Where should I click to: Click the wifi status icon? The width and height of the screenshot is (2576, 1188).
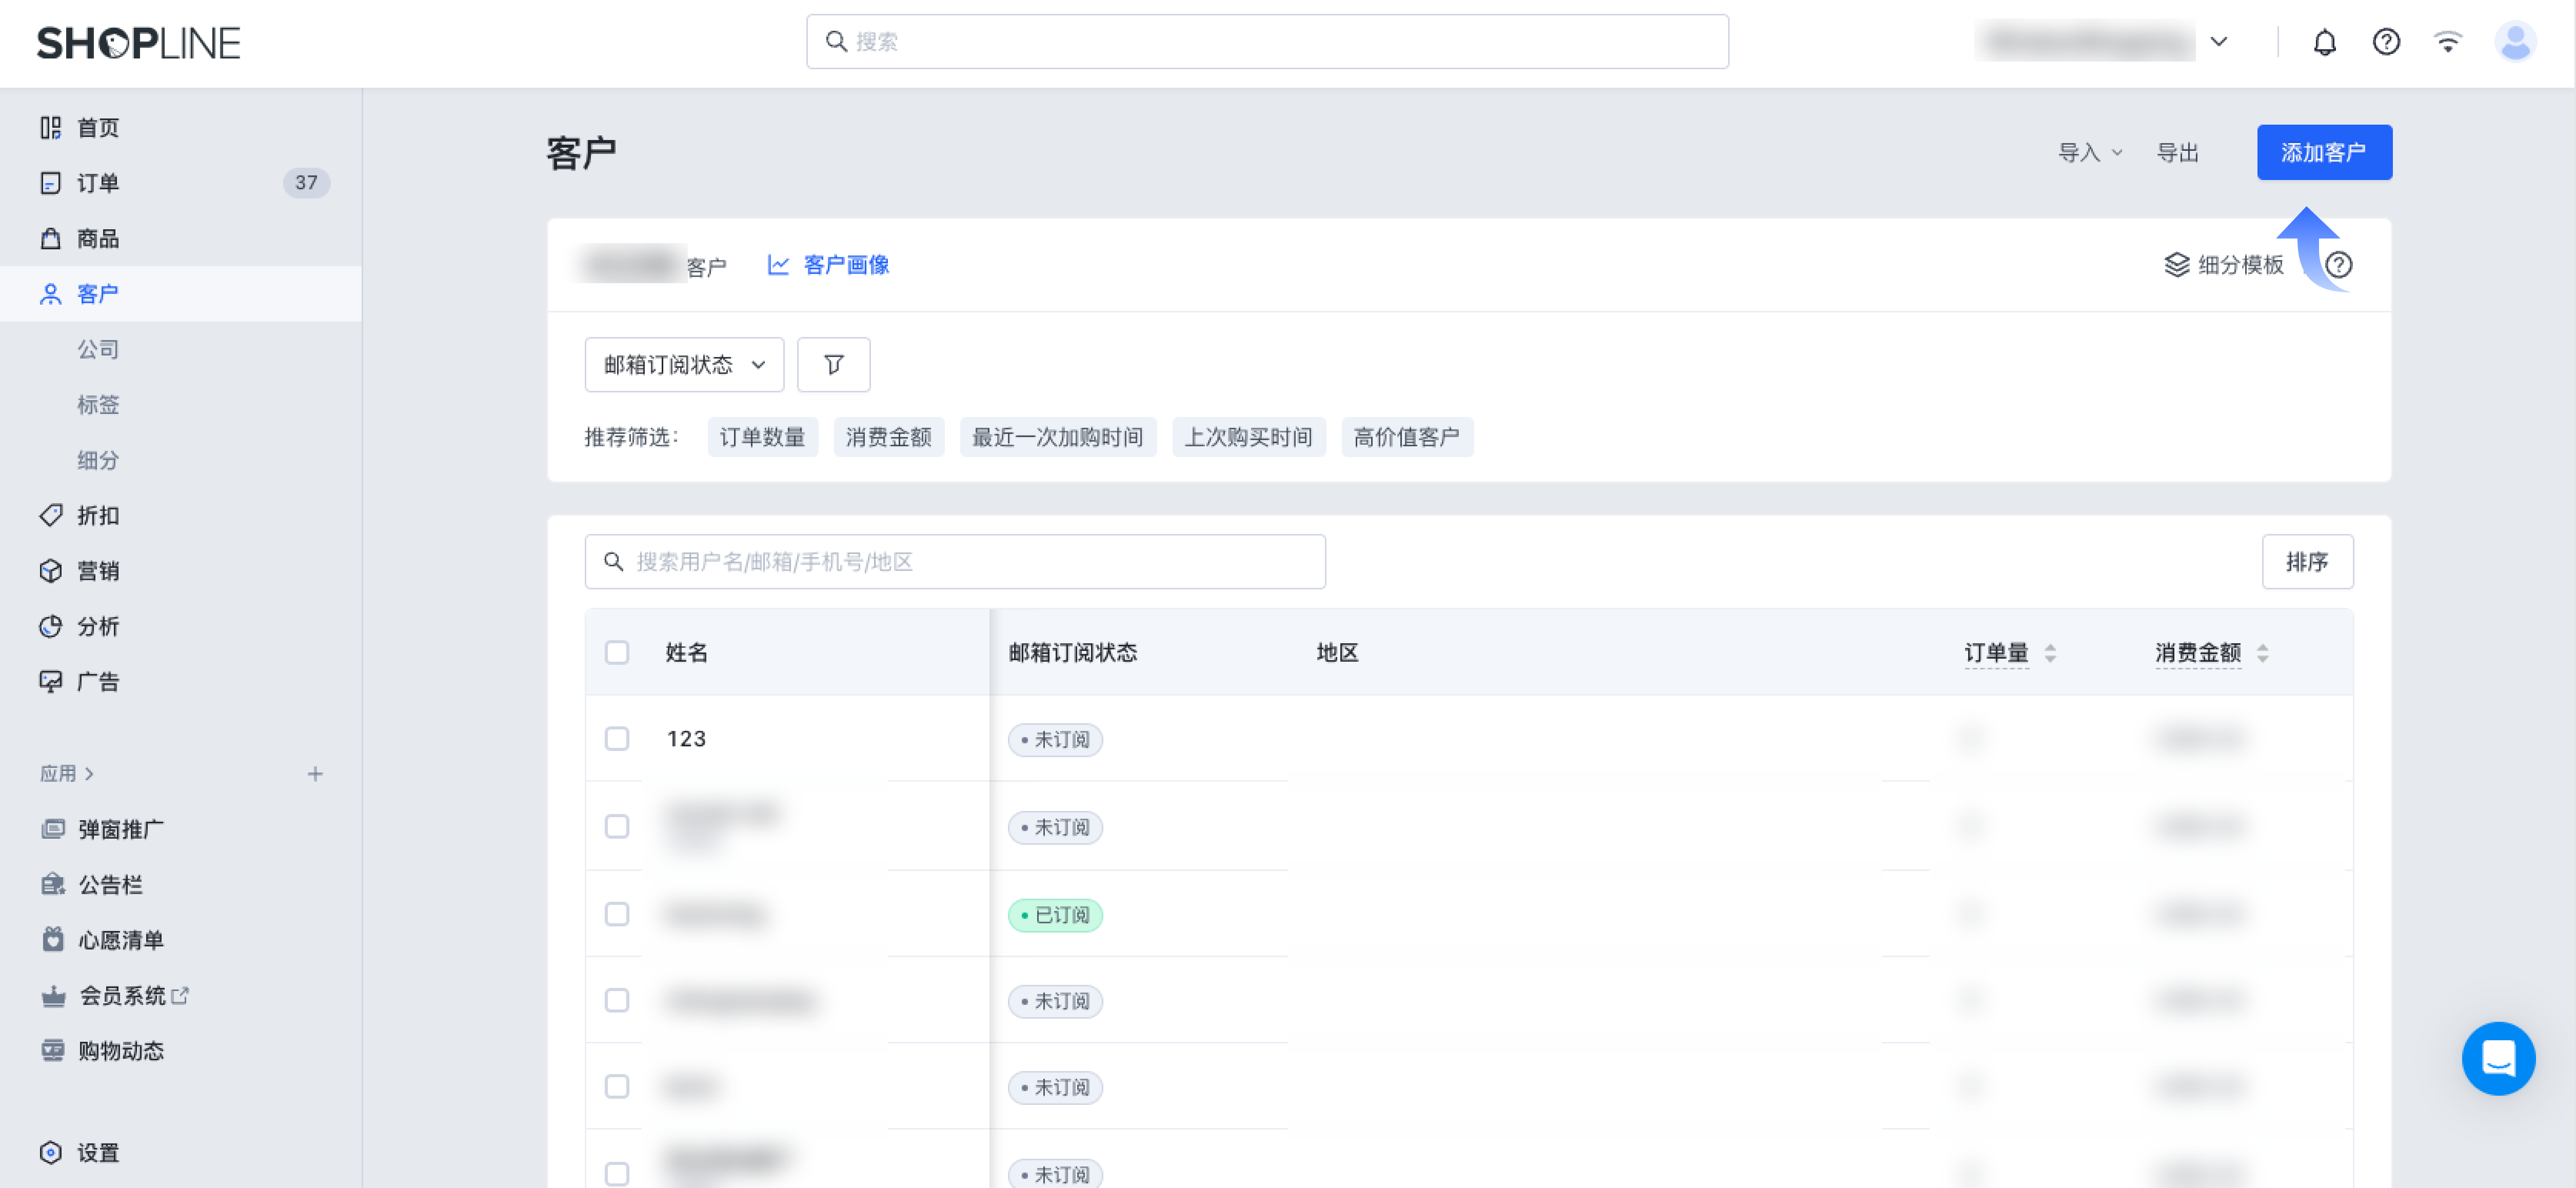[2447, 42]
